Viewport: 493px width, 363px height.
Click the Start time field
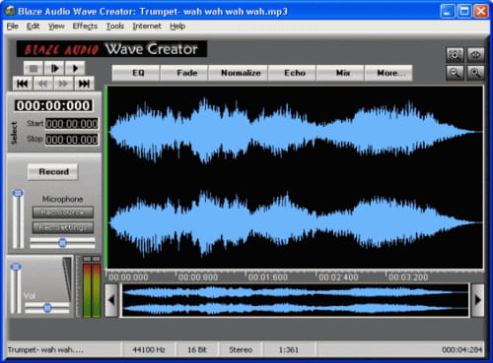coord(72,124)
